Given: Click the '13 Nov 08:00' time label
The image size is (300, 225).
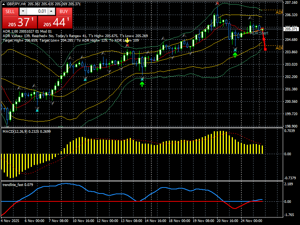Looking at the screenshot, I should [x=132, y=221].
